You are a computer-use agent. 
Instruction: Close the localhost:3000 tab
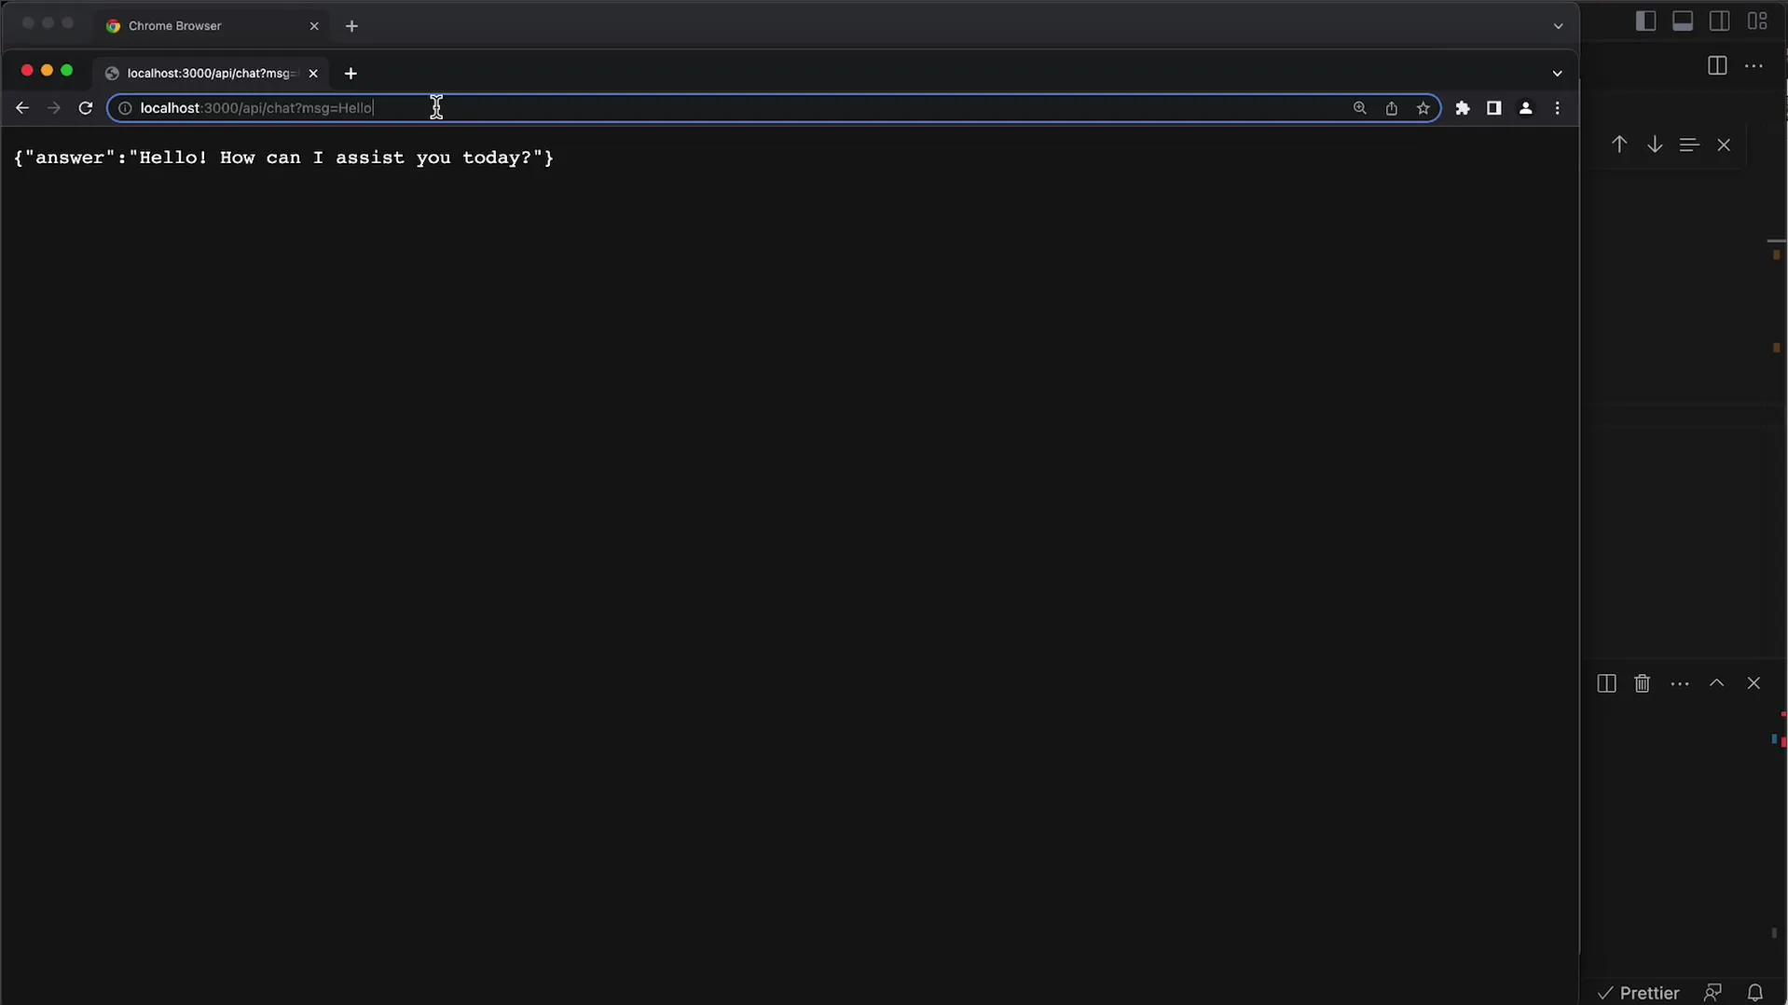click(x=313, y=73)
